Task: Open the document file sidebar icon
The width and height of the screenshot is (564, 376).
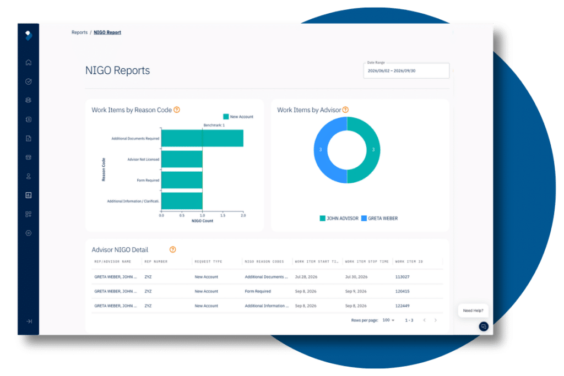Action: coord(29,138)
